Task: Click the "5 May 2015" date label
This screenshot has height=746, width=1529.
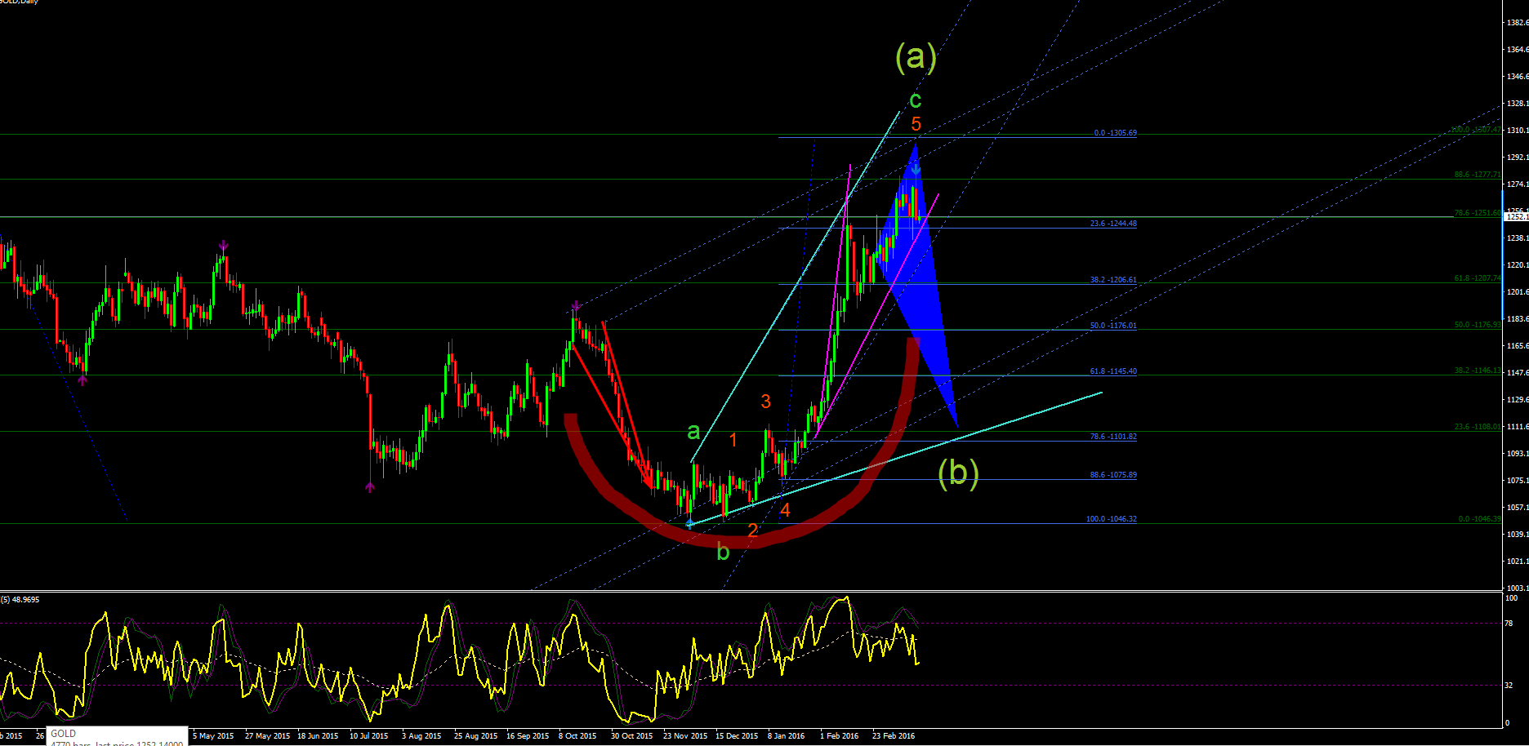Action: click(213, 736)
